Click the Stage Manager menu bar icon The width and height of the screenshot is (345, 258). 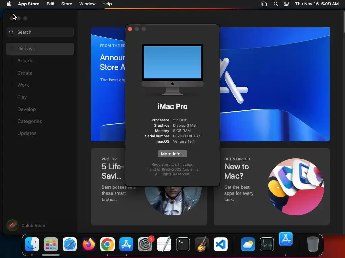pyautogui.click(x=264, y=4)
